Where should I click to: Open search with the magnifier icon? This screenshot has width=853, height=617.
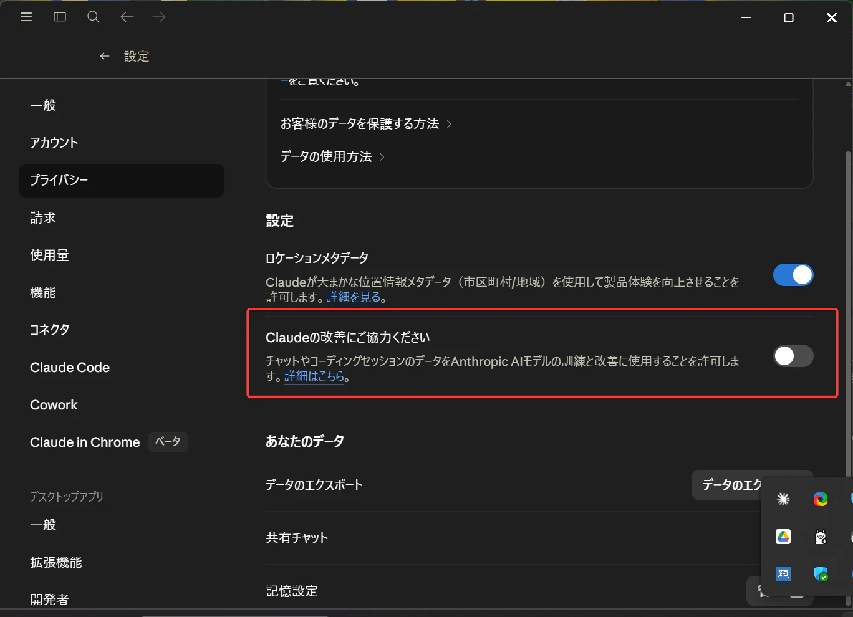click(x=94, y=17)
